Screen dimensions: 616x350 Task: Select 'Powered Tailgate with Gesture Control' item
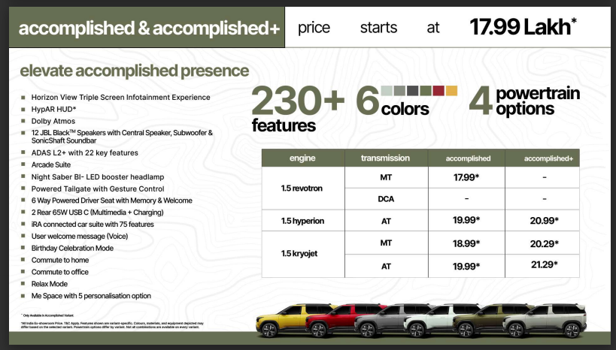click(x=98, y=189)
